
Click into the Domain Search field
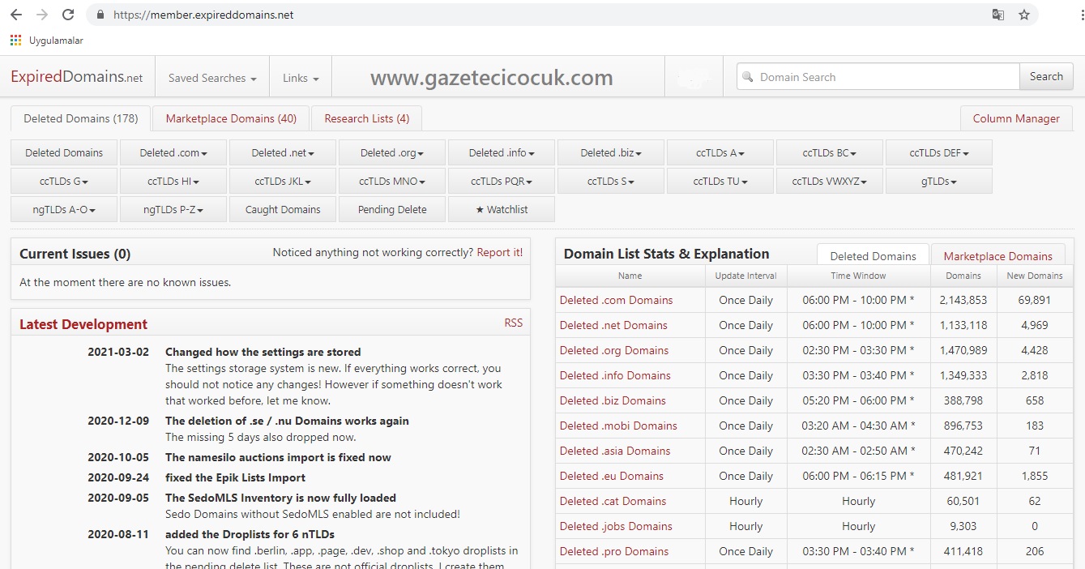coord(878,77)
